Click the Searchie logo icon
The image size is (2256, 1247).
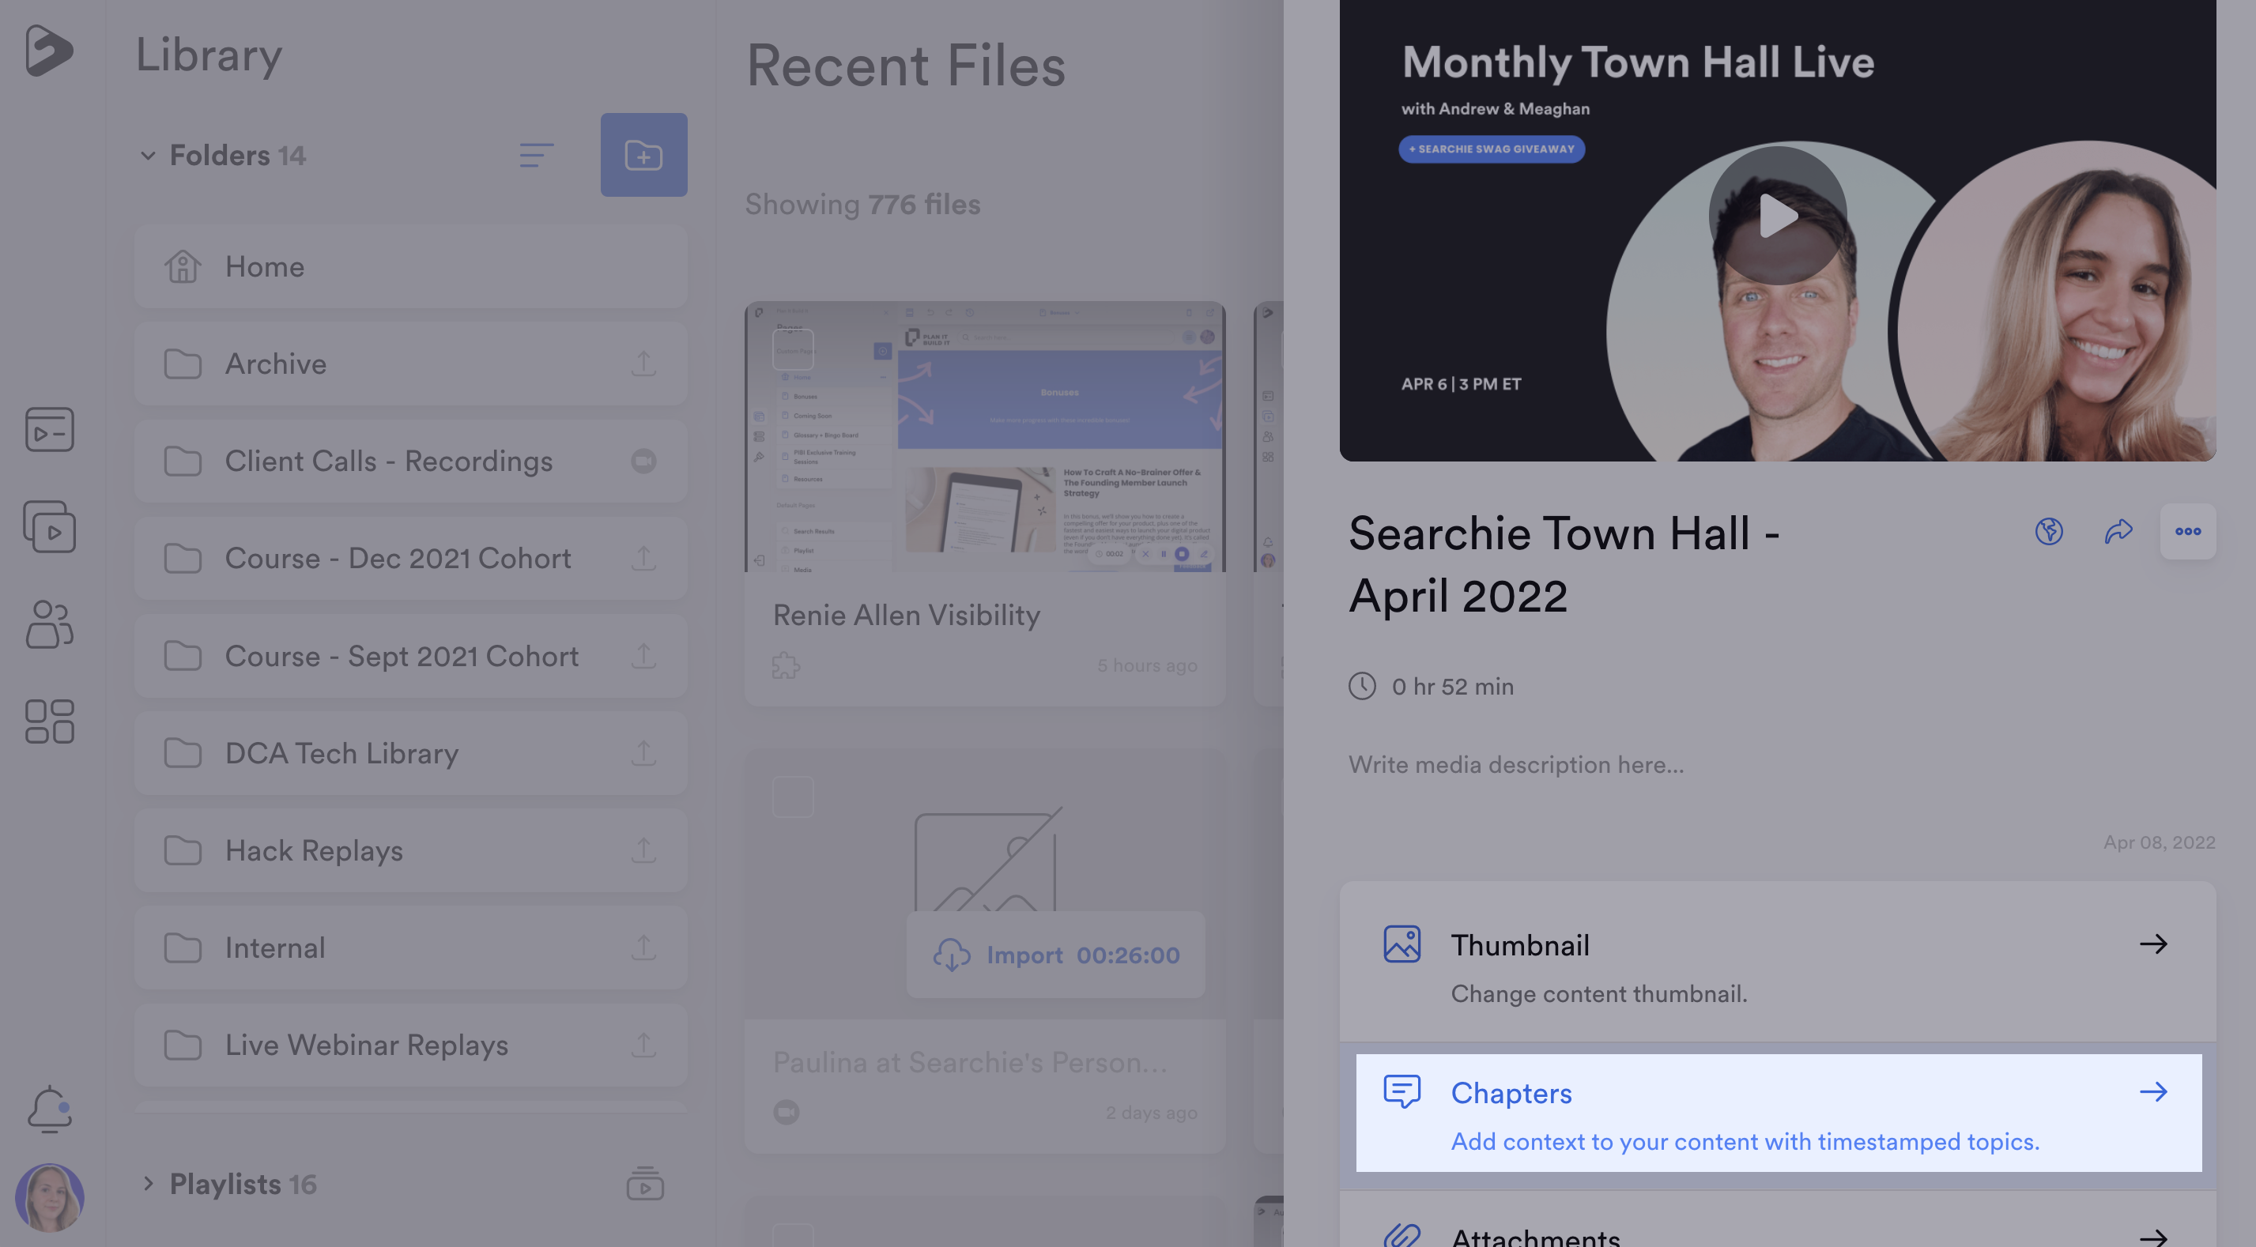pyautogui.click(x=49, y=50)
